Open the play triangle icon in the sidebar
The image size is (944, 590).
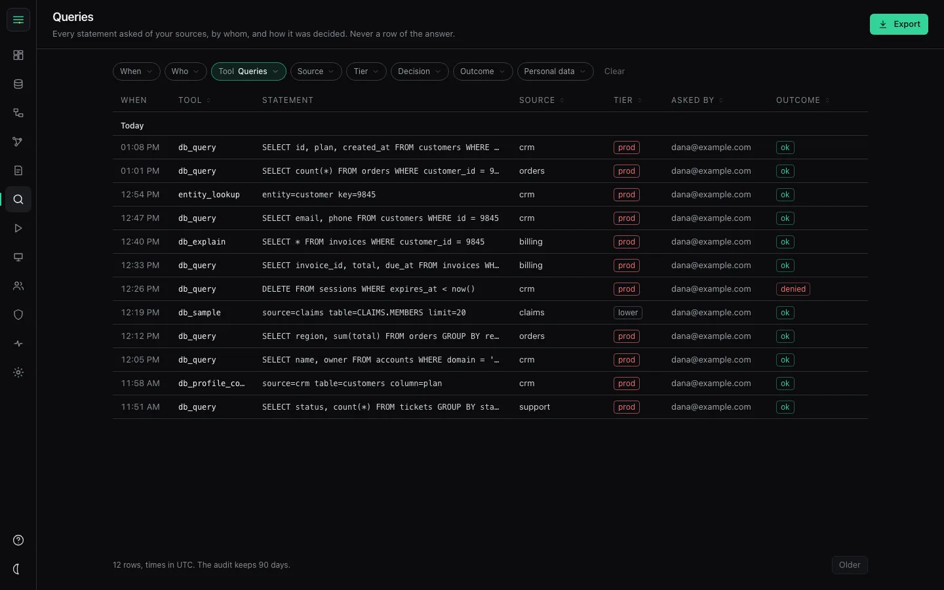click(18, 228)
